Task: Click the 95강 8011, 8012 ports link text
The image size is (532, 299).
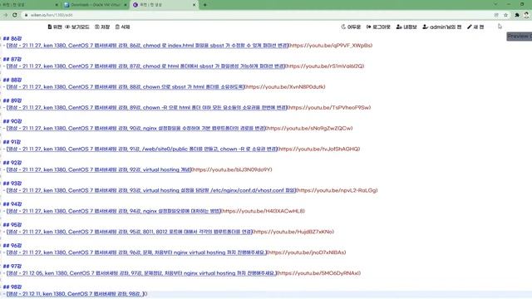Action: [130, 232]
